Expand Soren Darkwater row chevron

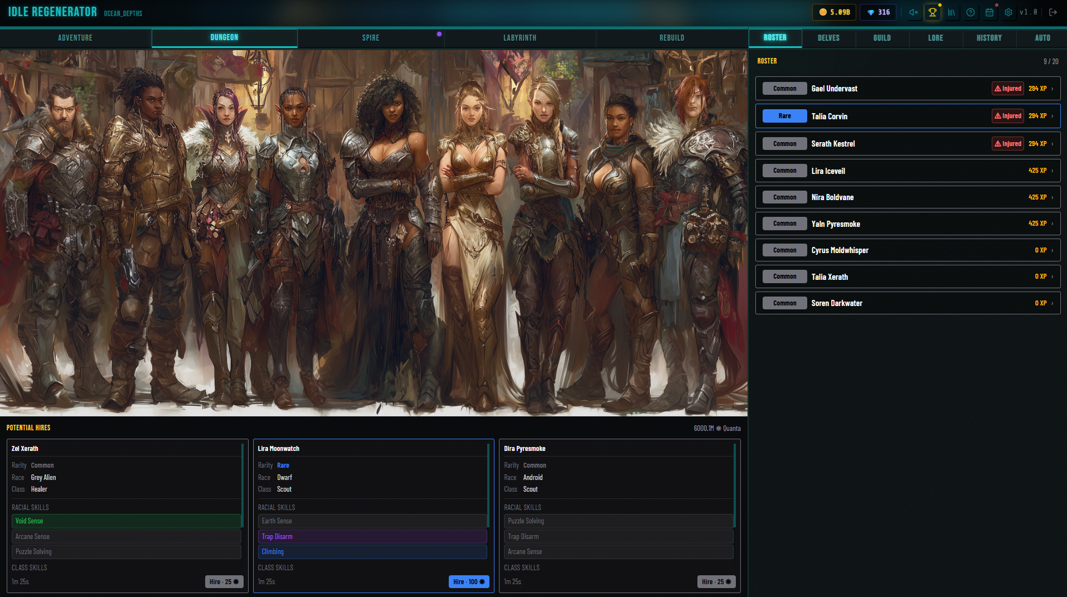[x=1053, y=303]
